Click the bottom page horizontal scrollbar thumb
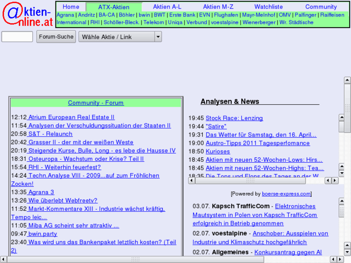 136,260
